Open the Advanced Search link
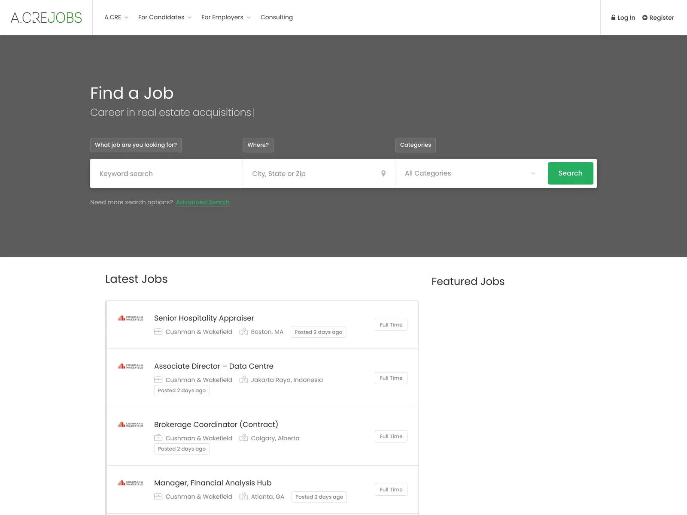This screenshot has height=515, width=687. (x=203, y=202)
